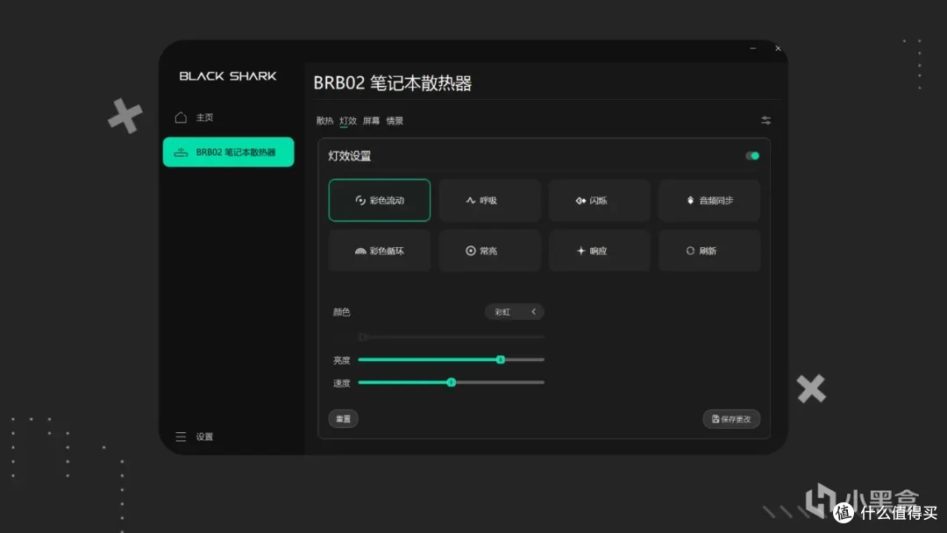Switch to the 屏幕 tab
This screenshot has width=947, height=533.
(371, 121)
